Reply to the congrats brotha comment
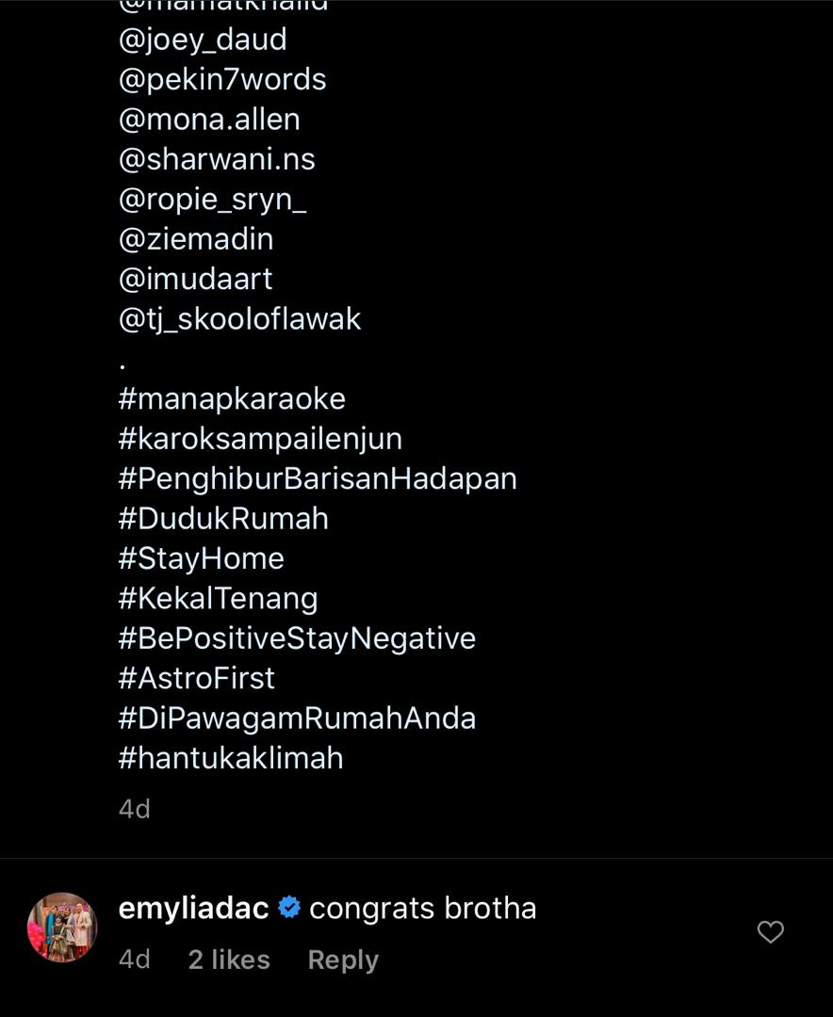The width and height of the screenshot is (833, 1017). (343, 960)
